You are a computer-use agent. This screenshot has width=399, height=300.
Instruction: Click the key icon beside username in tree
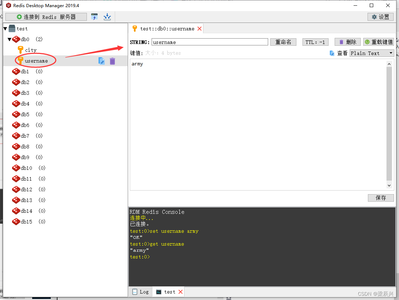[20, 60]
